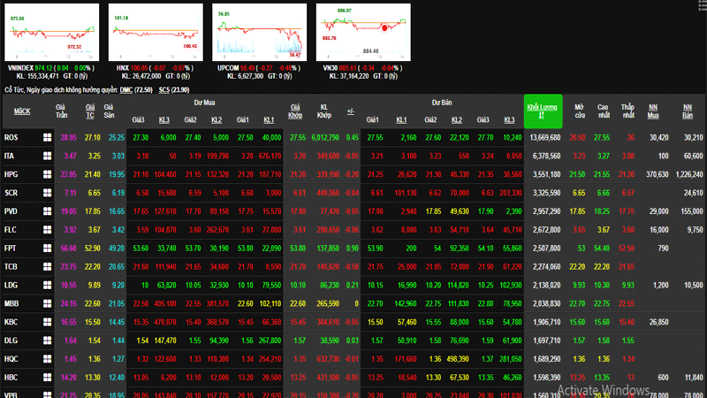Open the grid icon beside FLC

tap(47, 230)
